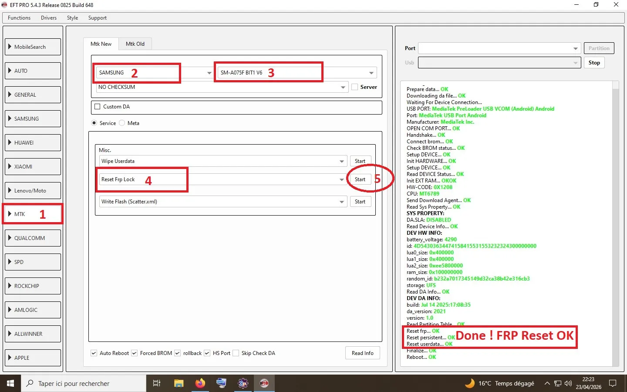Tick the Skip Check DA checkbox
Viewport: 627px width, 392px height.
[x=236, y=353]
